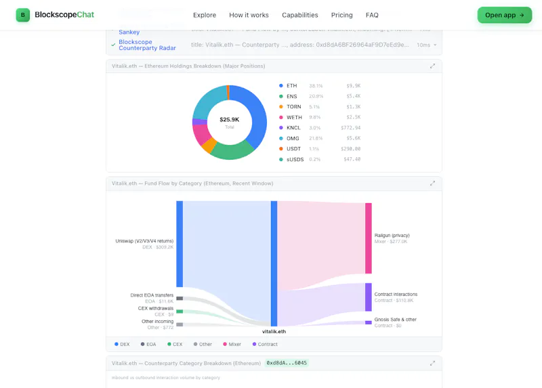Select the CEX legend entry

click(175, 345)
